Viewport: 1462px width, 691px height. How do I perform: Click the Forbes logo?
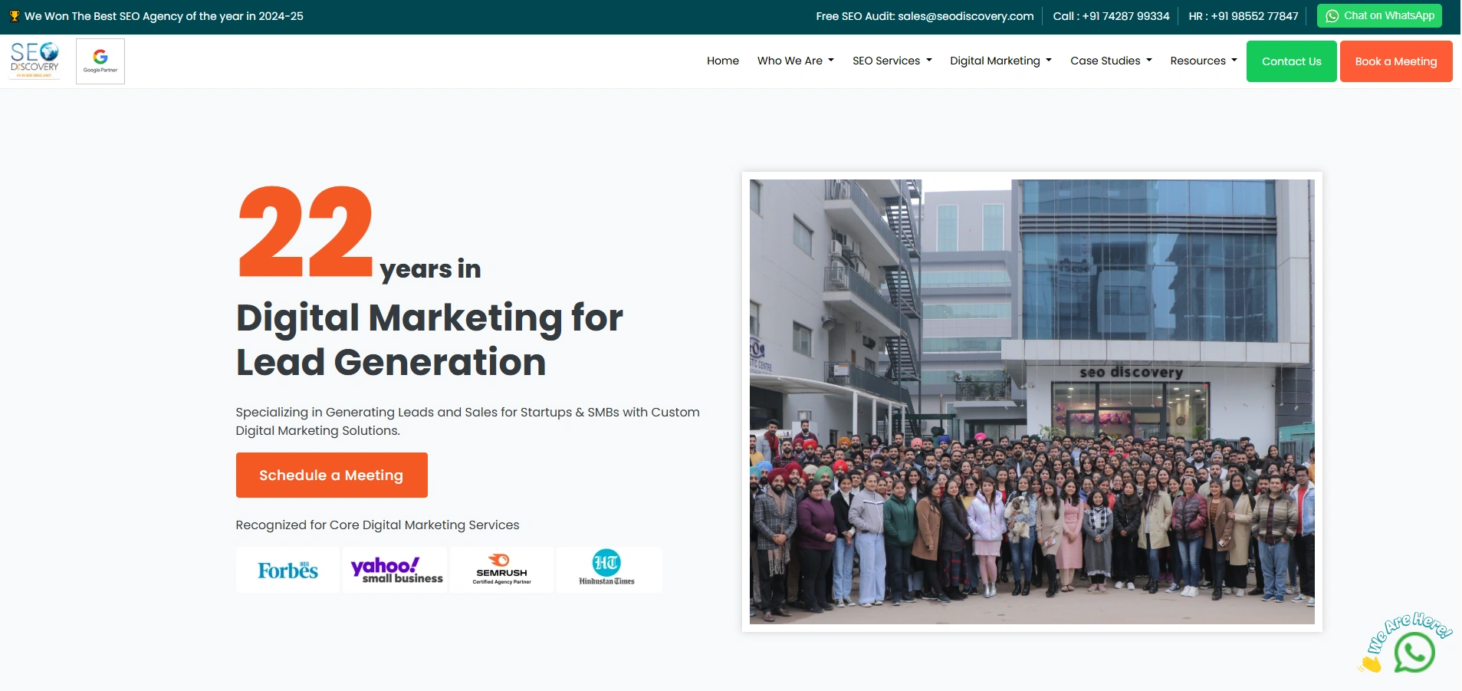287,570
